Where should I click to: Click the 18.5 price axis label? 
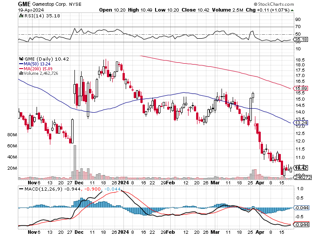[300, 60]
